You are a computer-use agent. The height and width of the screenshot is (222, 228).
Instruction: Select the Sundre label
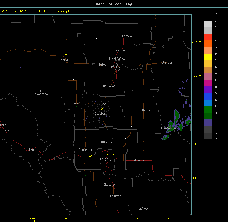point(77,103)
